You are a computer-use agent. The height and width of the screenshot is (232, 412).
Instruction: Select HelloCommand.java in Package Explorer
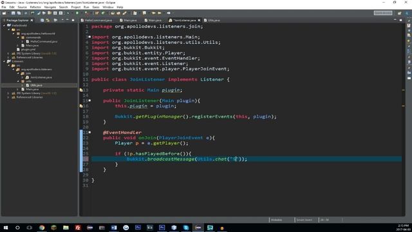[x=43, y=41]
